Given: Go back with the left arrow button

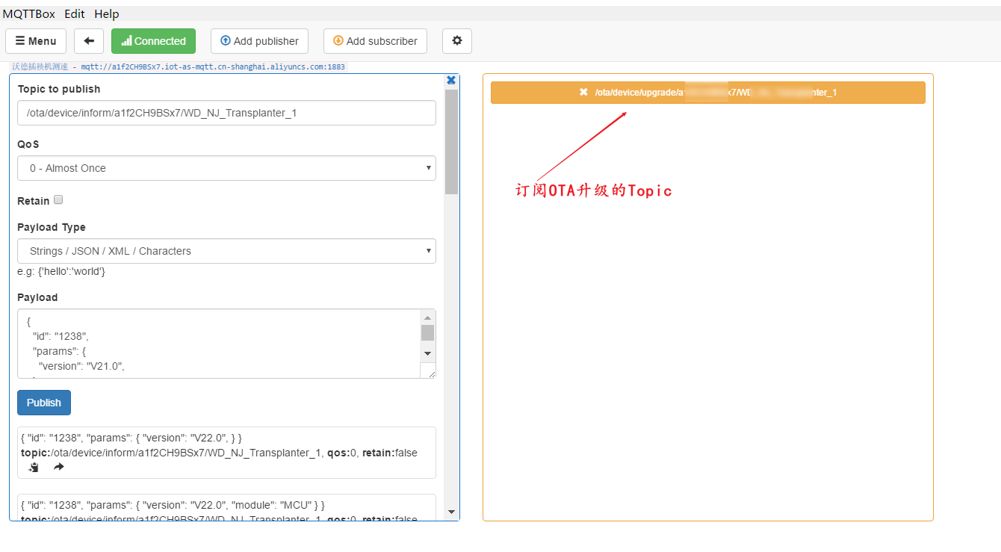Looking at the screenshot, I should pyautogui.click(x=89, y=41).
